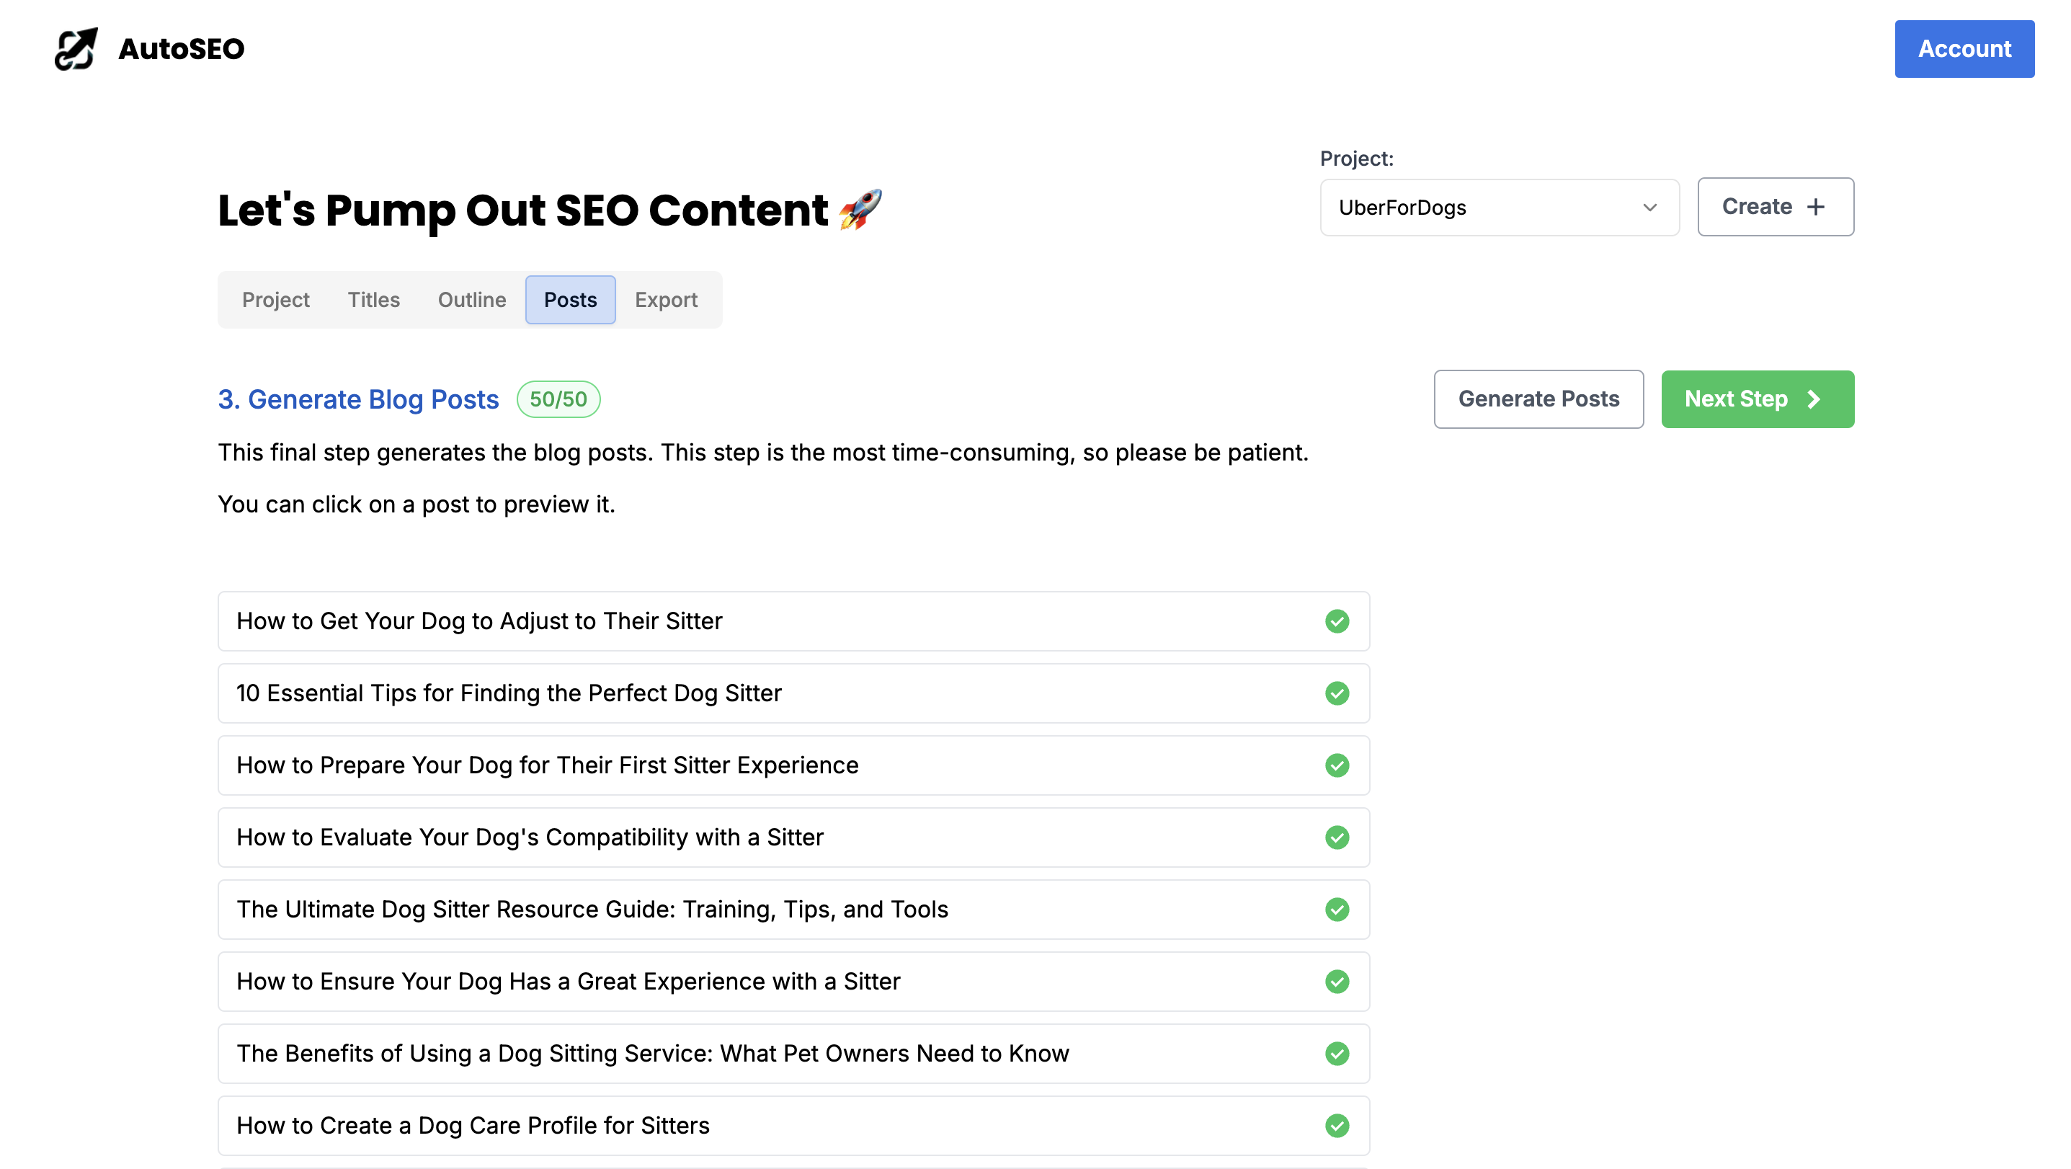Viewport: 2071px width, 1169px height.
Task: Click green checkmark beside 10 Essential Tips post
Action: click(x=1337, y=693)
